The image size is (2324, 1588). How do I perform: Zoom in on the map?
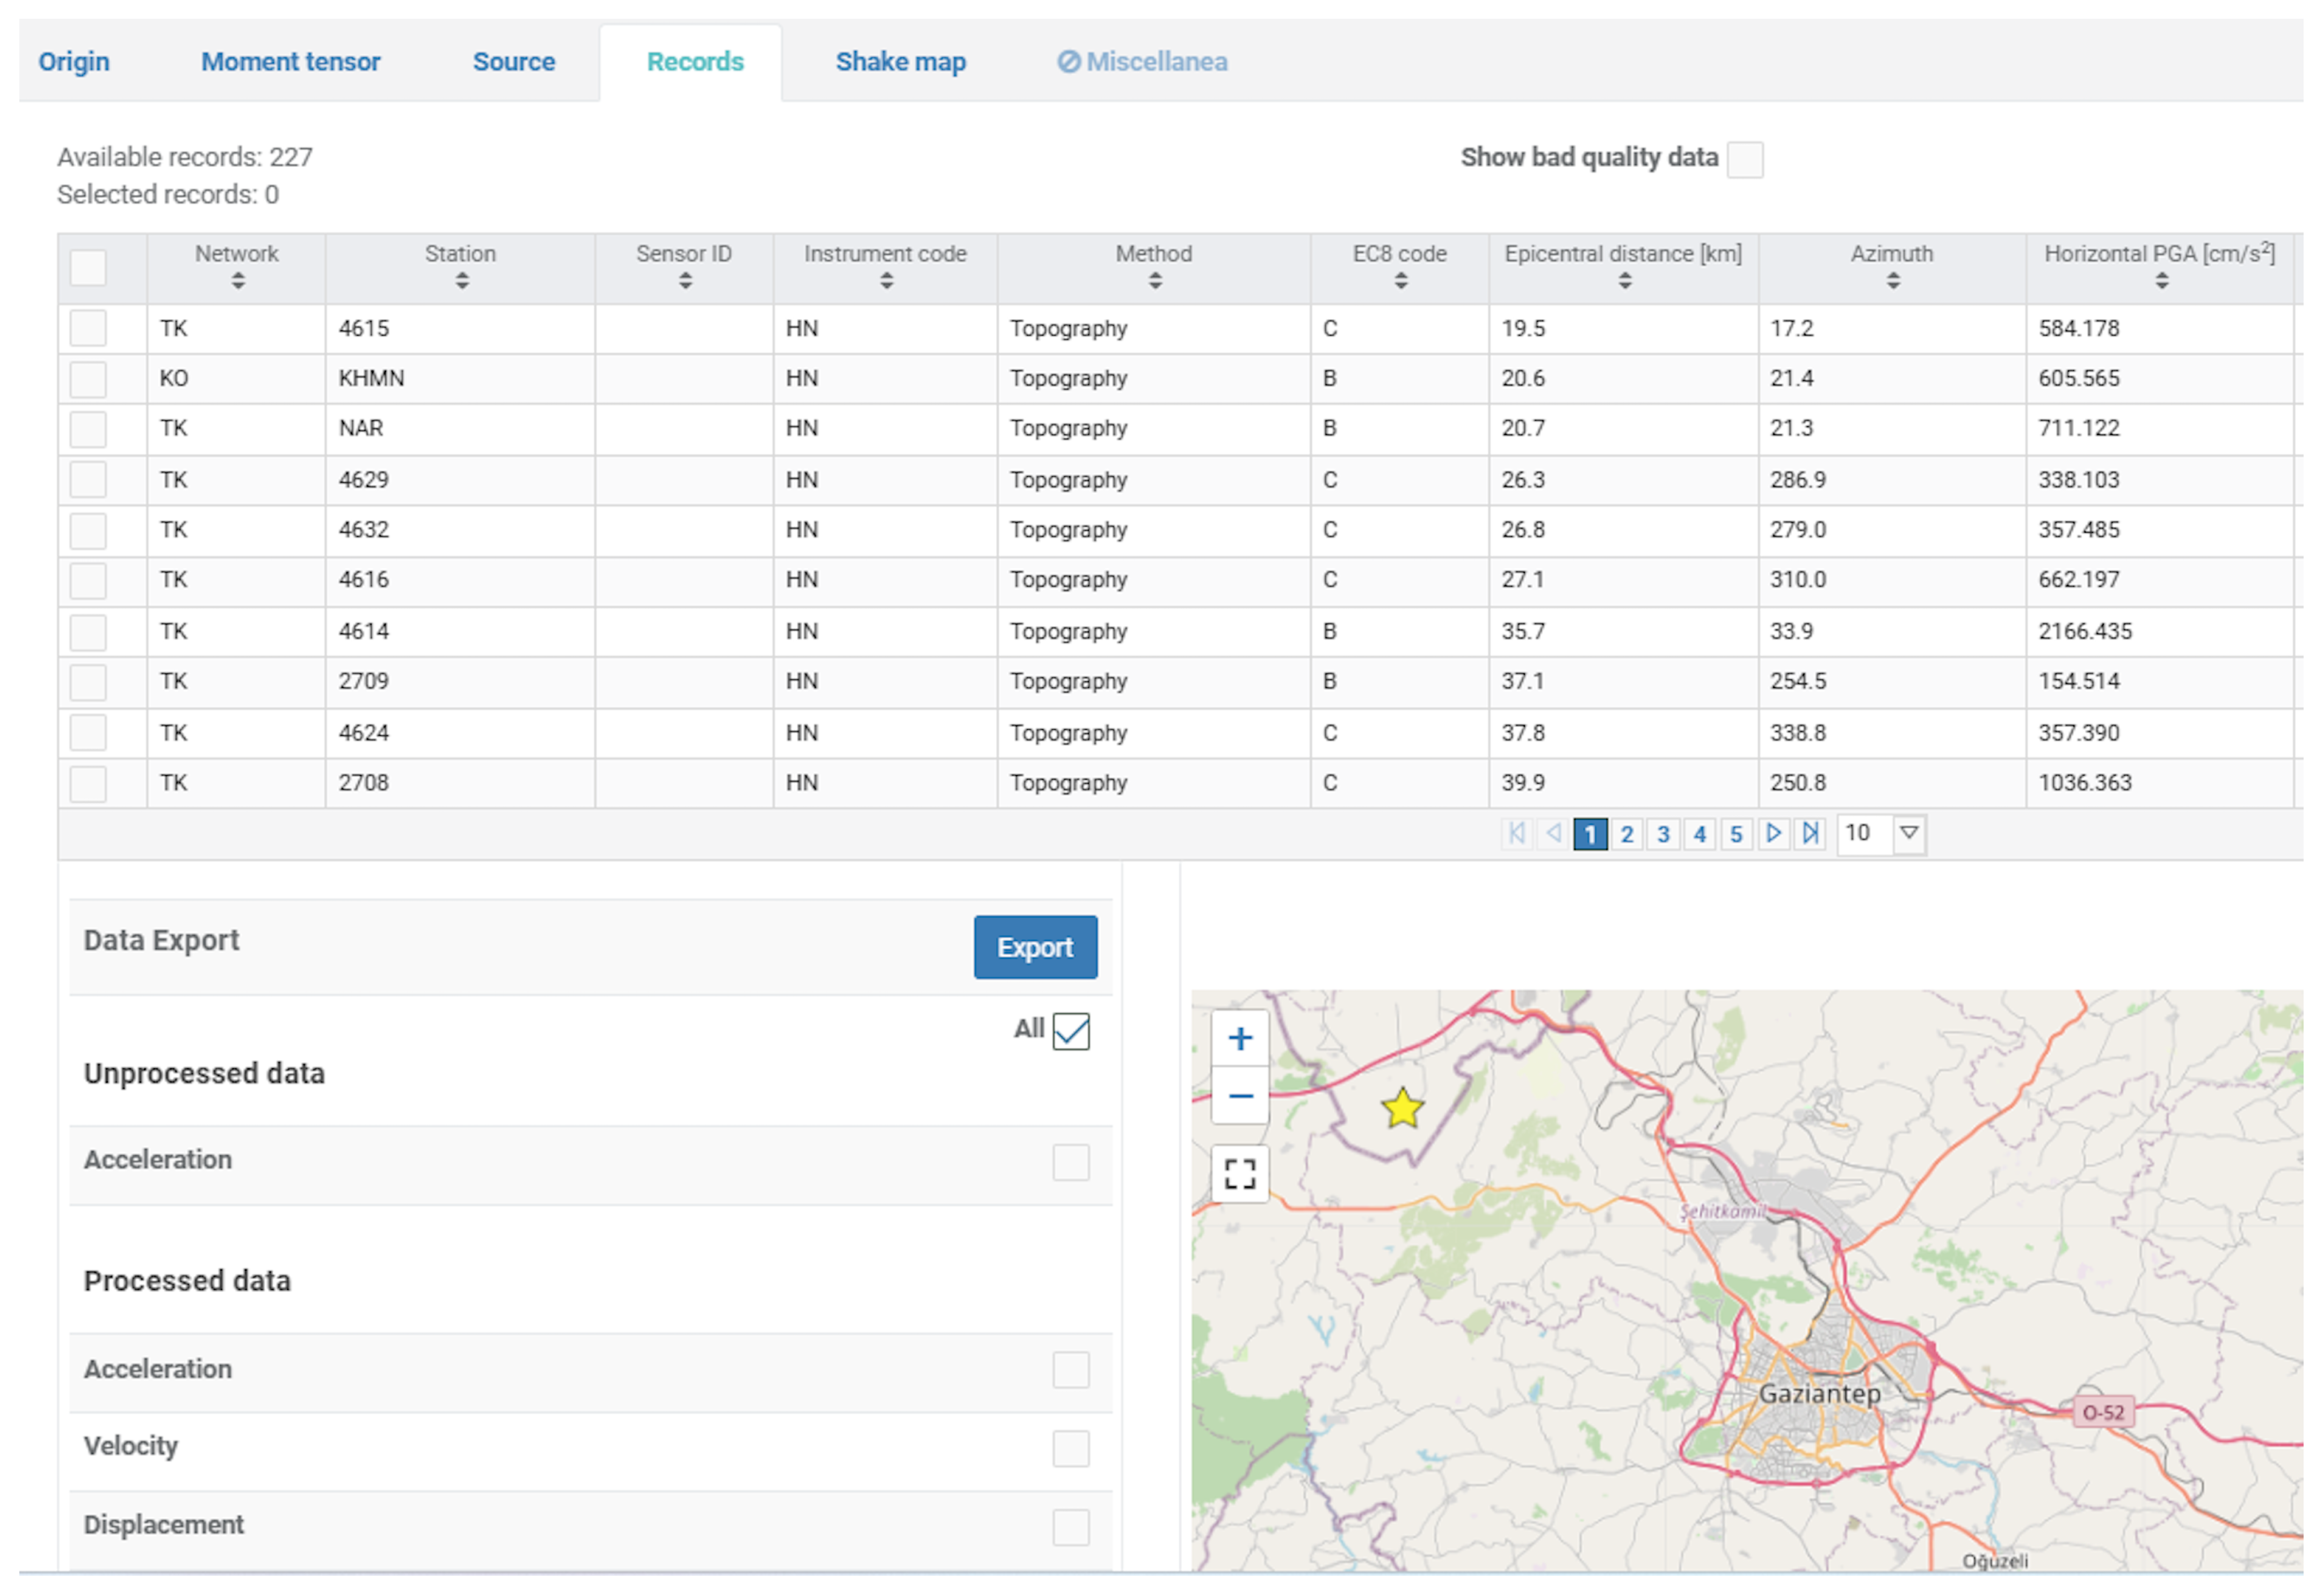tap(1240, 1039)
